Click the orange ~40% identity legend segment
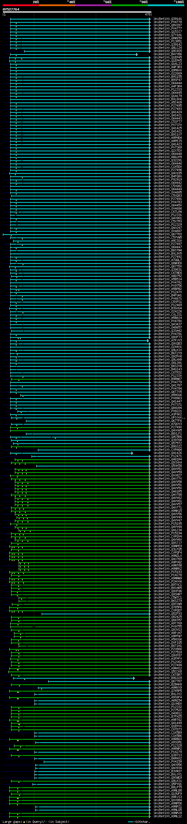This screenshot has height=824, width=187. [x=57, y=5]
